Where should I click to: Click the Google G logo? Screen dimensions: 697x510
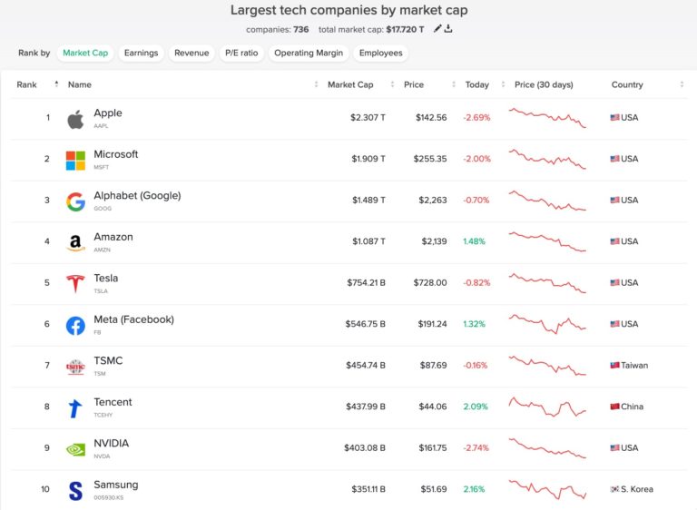tap(75, 201)
